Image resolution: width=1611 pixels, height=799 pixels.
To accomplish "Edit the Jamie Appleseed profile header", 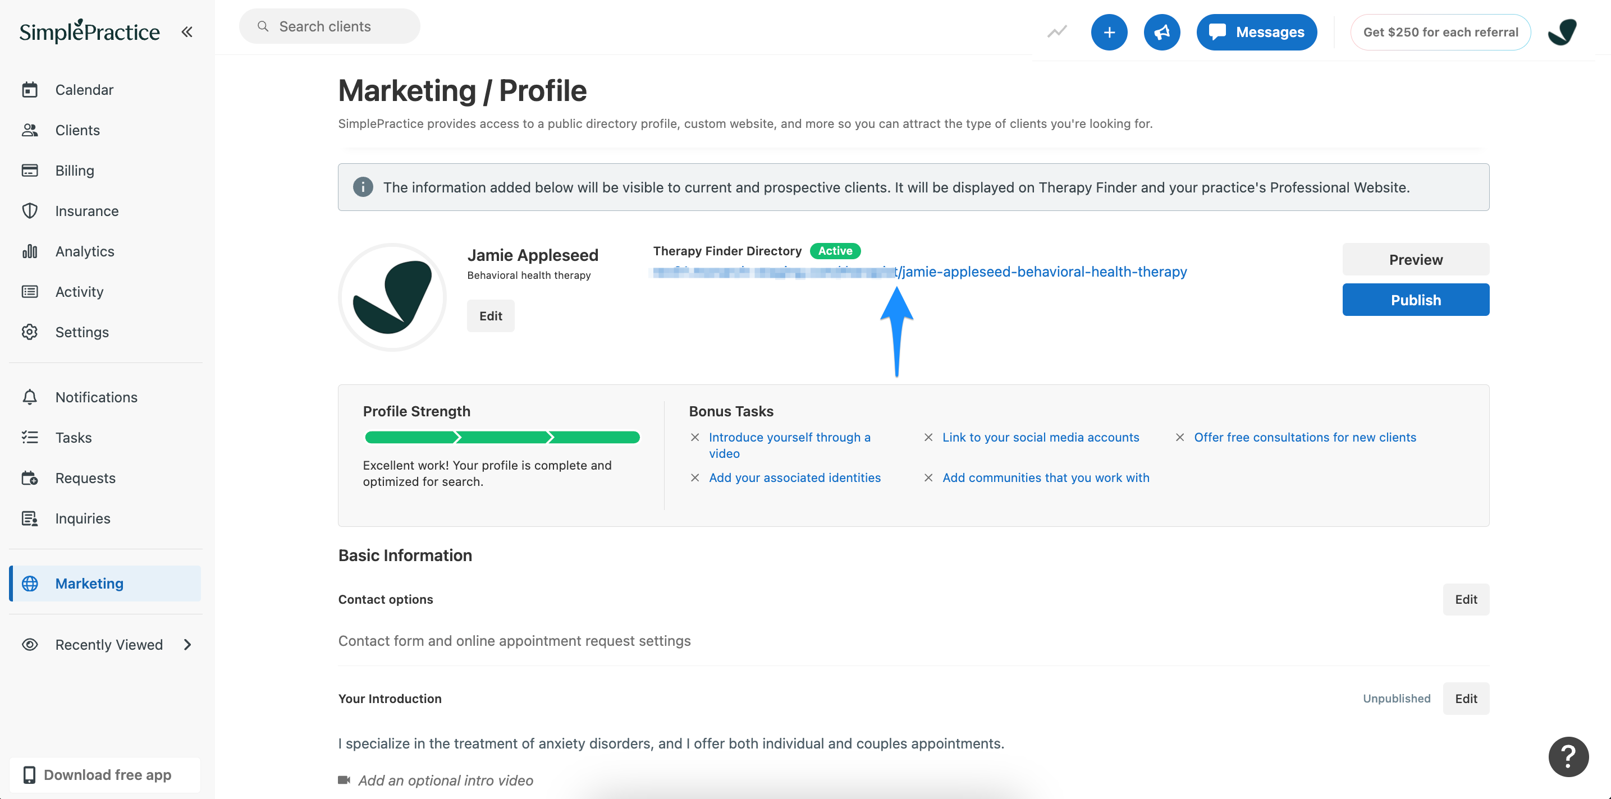I will [x=490, y=316].
